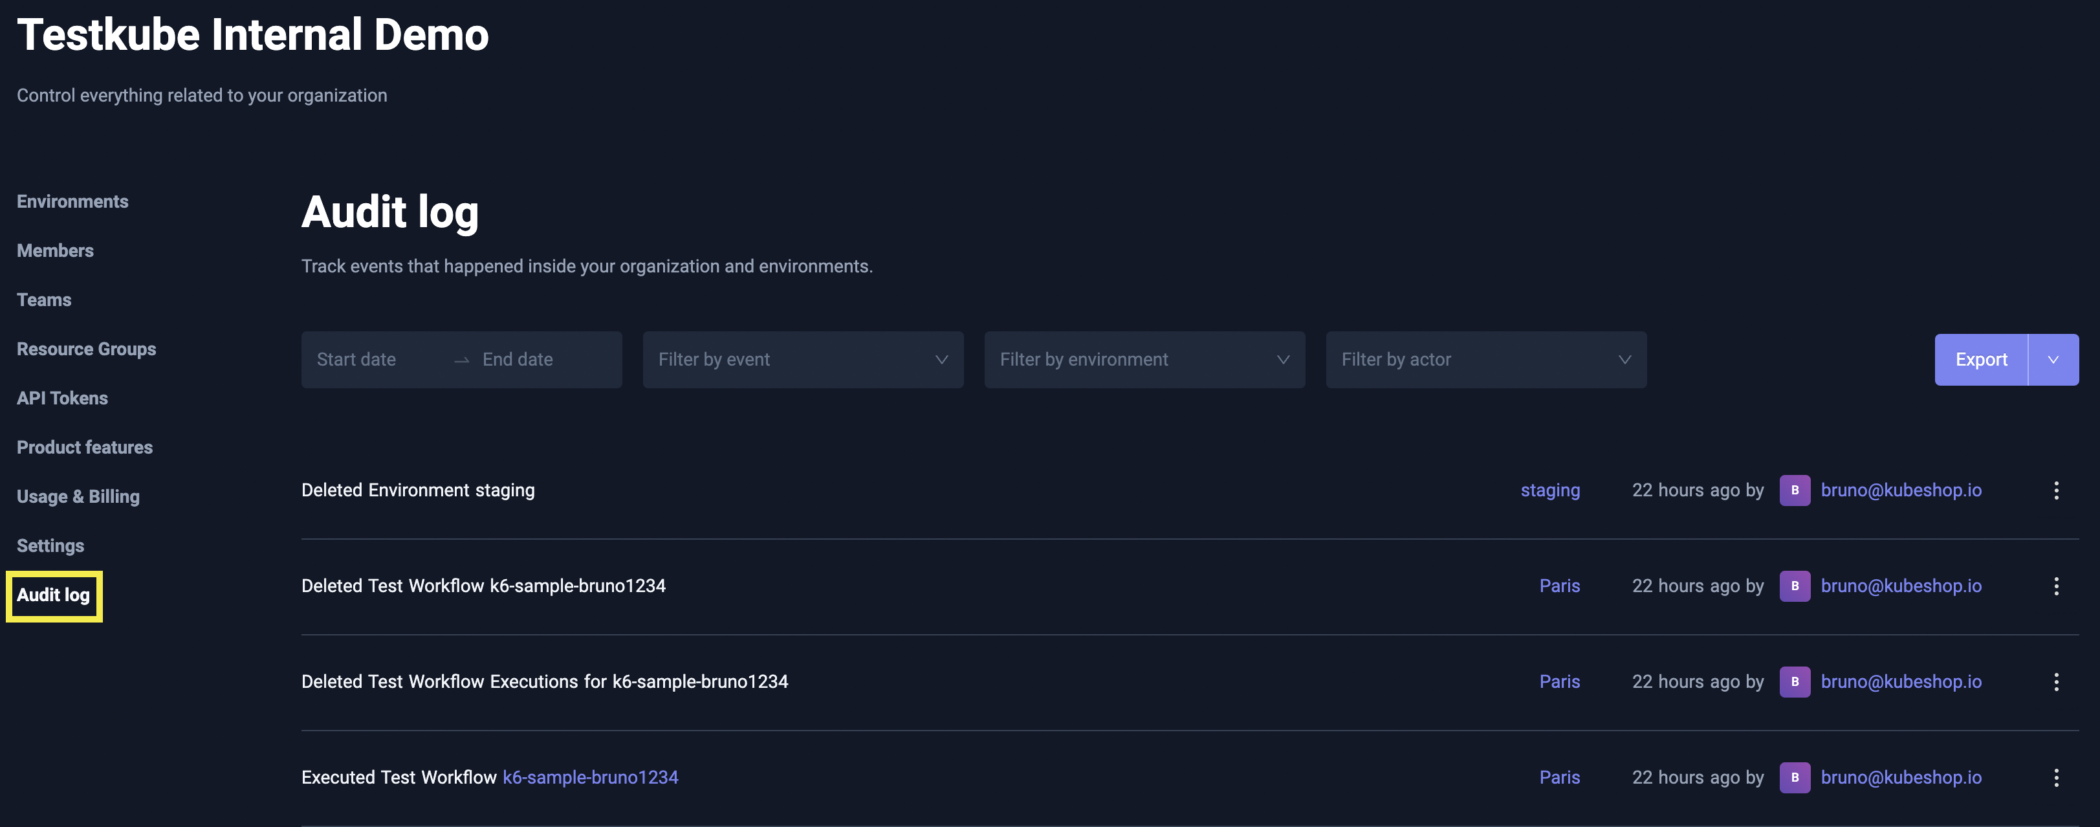Click the staging environment link
The width and height of the screenshot is (2100, 827).
[x=1549, y=490]
